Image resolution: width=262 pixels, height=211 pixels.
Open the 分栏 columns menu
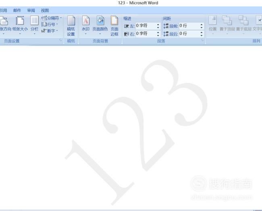pyautogui.click(x=34, y=25)
